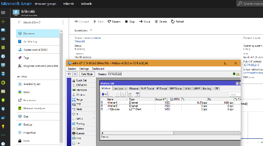Click the Refresh icon in Azure toolbar

[172, 22]
